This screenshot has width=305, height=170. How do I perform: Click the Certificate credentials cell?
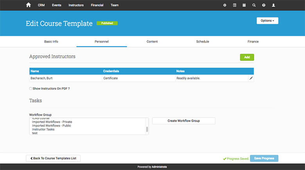point(139,78)
